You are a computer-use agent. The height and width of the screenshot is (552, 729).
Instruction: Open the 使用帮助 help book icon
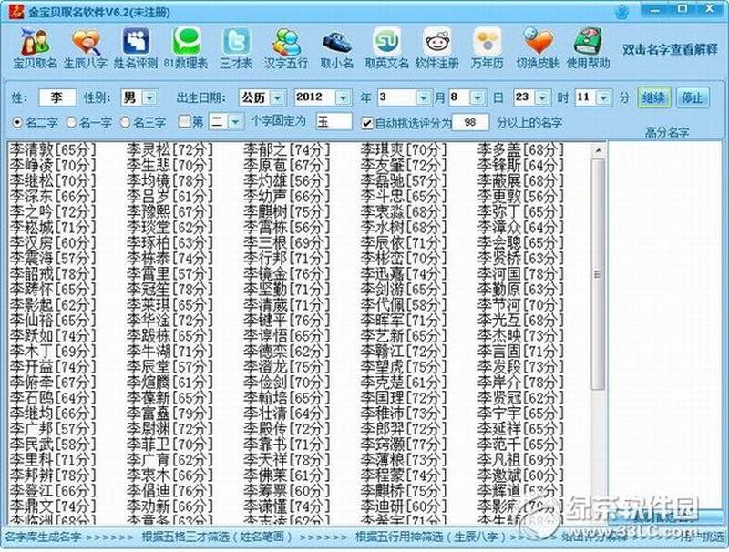(588, 48)
